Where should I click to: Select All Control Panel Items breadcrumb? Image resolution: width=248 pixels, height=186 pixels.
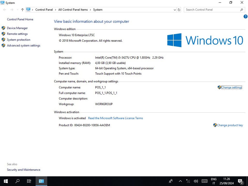click(73, 10)
